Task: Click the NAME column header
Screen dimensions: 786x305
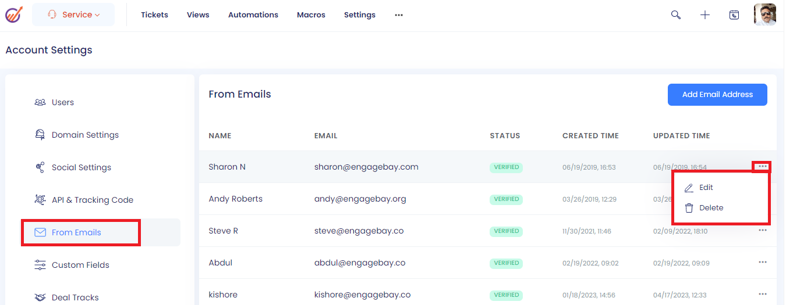Action: point(220,136)
